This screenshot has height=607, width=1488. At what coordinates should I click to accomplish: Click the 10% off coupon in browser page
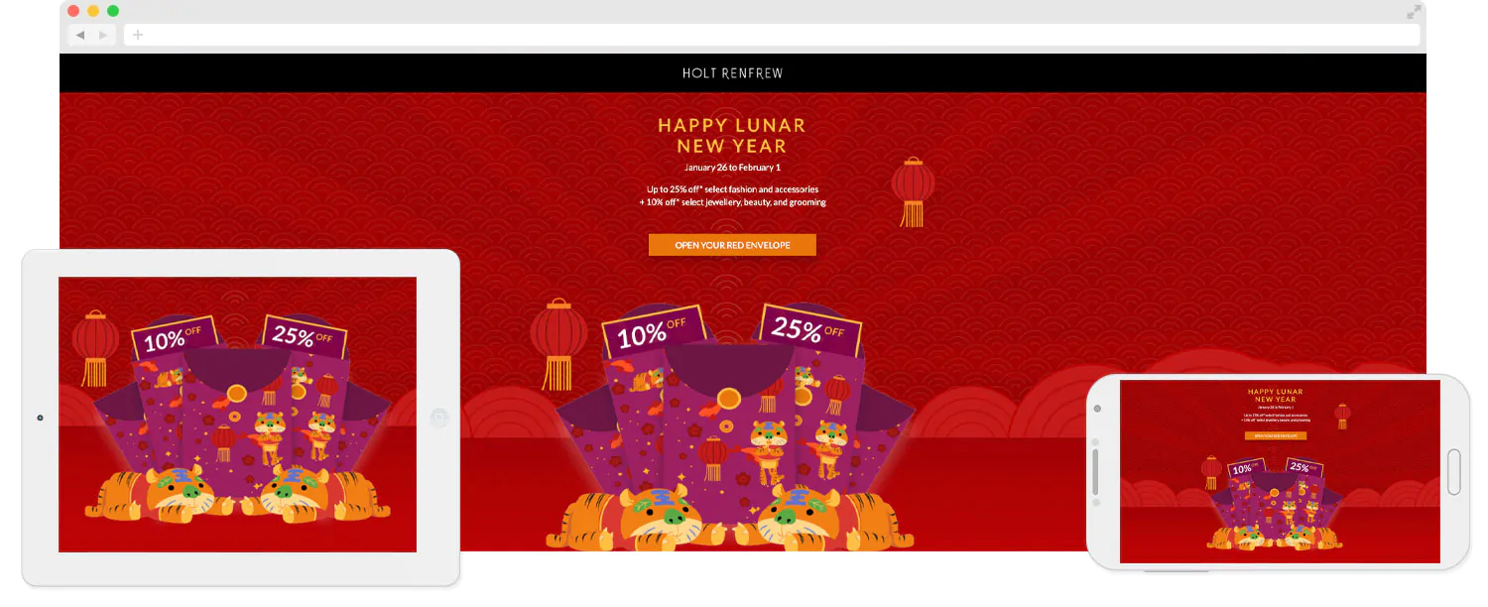pos(652,332)
